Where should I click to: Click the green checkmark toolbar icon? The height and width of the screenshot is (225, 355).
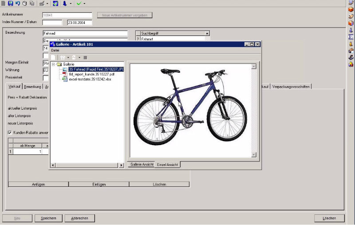point(79,3)
